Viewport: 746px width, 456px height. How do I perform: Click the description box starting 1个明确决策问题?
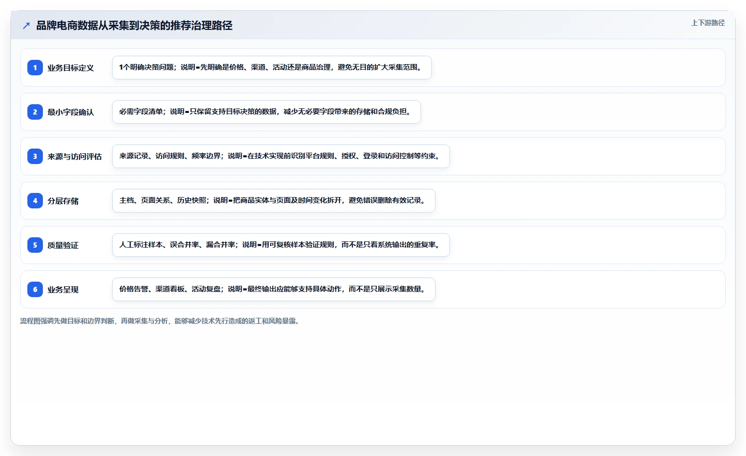pos(272,68)
